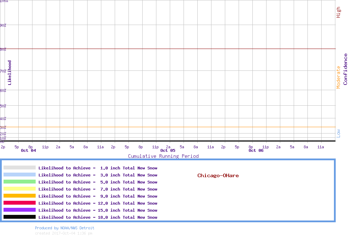Image resolution: width=353 pixels, height=236 pixels.
Task: Click the Produced by NOAA/NWS Detroit text
Action: point(65,228)
